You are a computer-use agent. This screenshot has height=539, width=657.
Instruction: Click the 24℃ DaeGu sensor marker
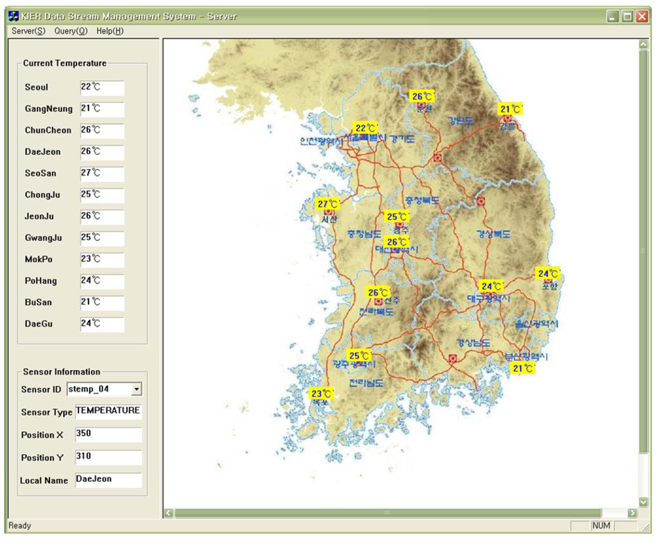(492, 286)
